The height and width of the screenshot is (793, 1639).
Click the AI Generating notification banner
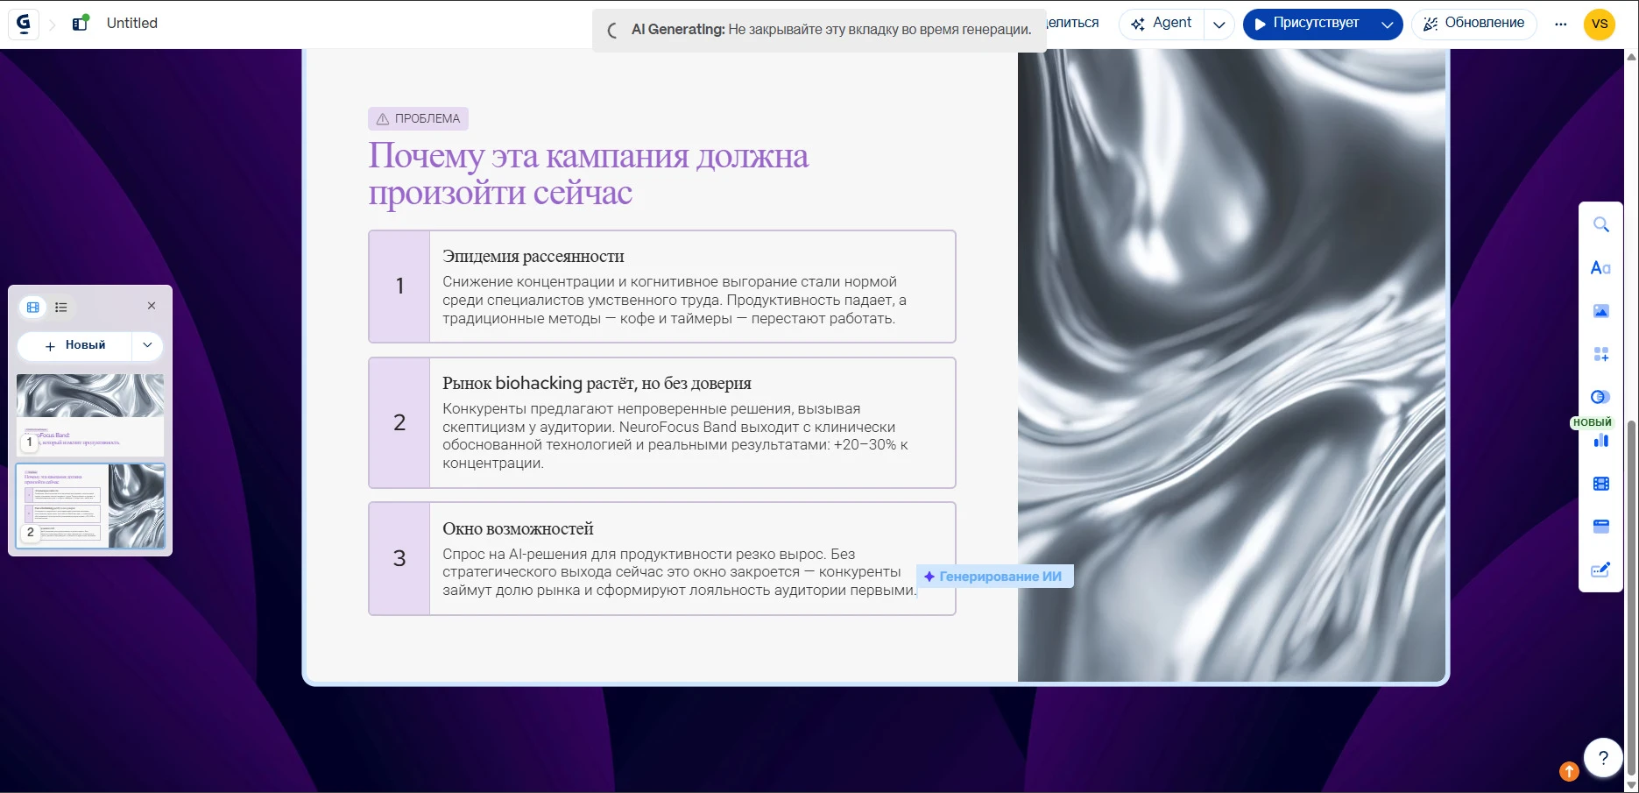(x=819, y=30)
